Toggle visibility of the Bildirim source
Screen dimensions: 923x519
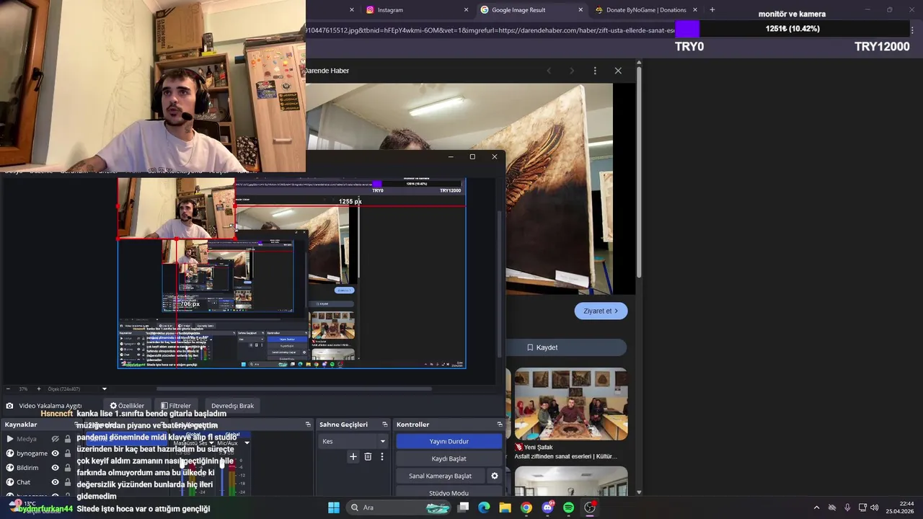click(55, 468)
